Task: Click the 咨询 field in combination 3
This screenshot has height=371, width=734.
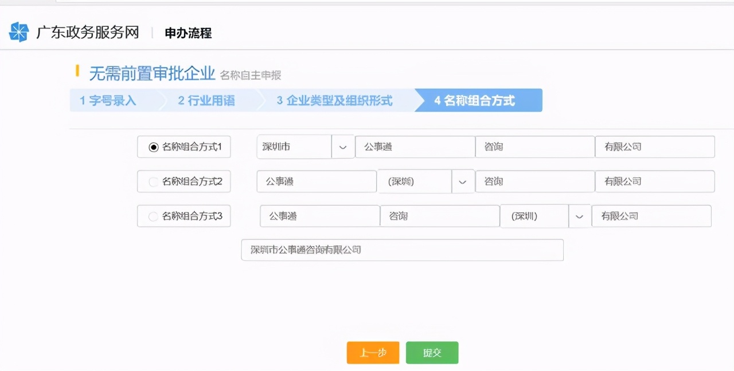Action: 439,216
